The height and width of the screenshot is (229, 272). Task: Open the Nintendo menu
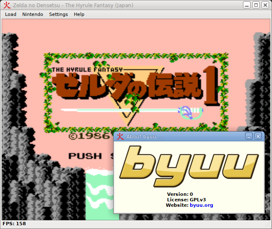click(33, 14)
